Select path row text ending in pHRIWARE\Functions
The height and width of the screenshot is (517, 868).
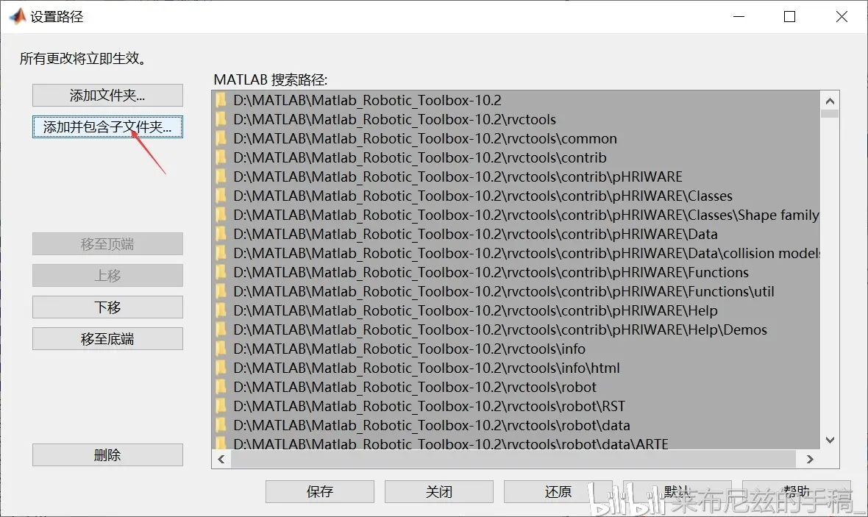pos(491,272)
